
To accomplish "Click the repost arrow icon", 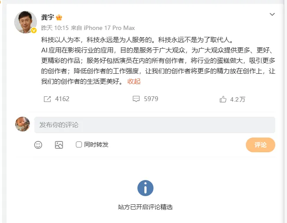I will tap(47, 99).
